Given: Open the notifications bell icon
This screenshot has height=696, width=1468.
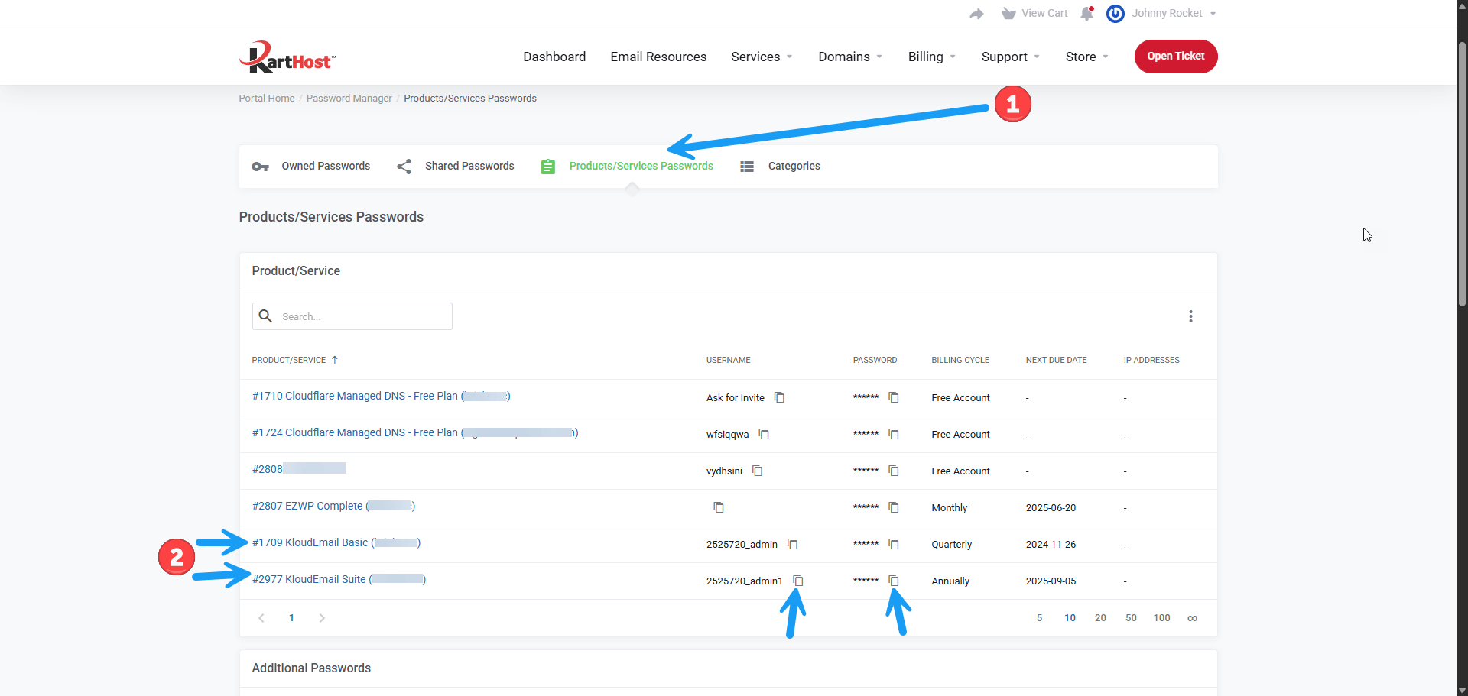Looking at the screenshot, I should pyautogui.click(x=1086, y=13).
